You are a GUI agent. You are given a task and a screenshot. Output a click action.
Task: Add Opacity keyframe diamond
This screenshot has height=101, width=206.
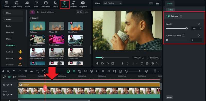(199, 24)
